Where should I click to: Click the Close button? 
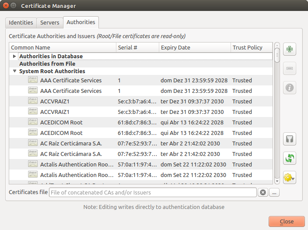click(x=287, y=221)
